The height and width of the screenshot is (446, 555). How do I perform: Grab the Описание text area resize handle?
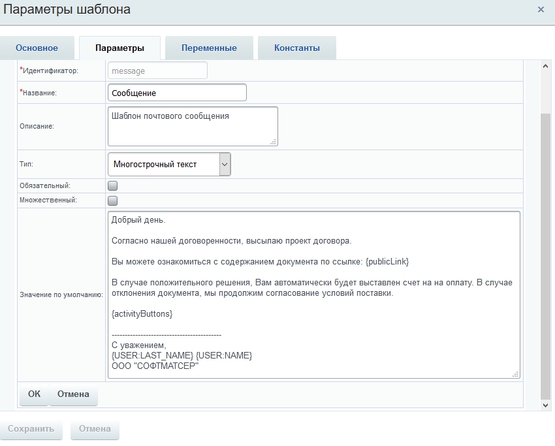click(x=274, y=142)
